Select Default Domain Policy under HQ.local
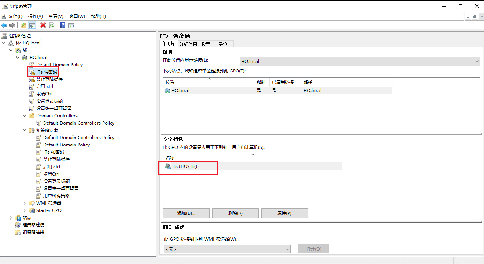This screenshot has height=264, width=484. (x=59, y=65)
